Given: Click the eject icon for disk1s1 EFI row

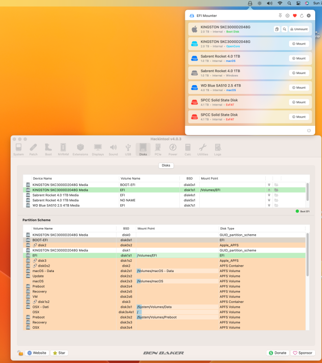Looking at the screenshot, I should (x=269, y=190).
